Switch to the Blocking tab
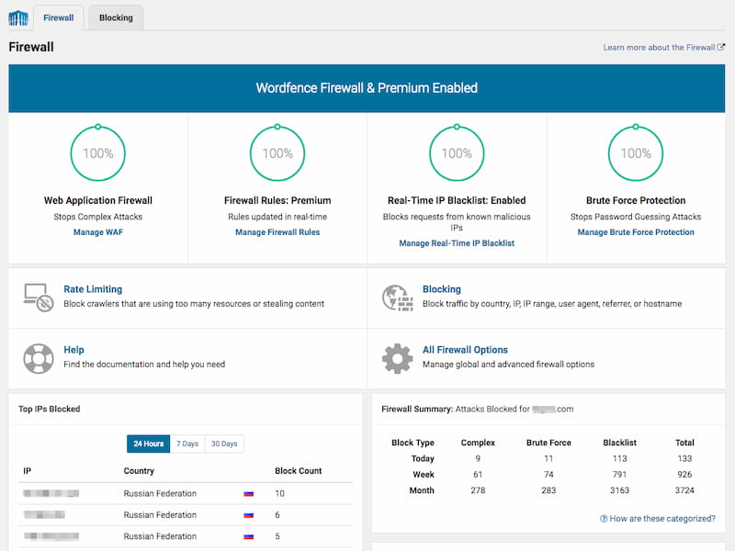Viewport: 735px width, 551px height. coord(116,17)
